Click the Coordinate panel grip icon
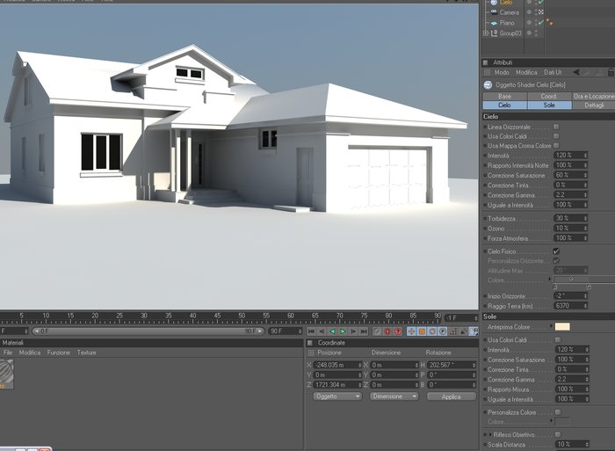This screenshot has width=615, height=451. click(310, 343)
